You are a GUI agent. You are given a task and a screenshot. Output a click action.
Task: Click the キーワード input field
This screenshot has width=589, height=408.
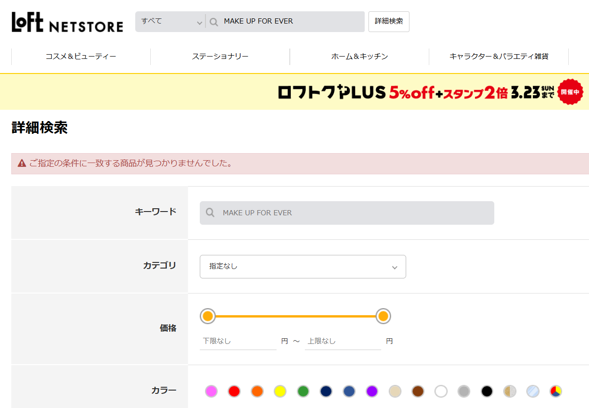pyautogui.click(x=347, y=213)
